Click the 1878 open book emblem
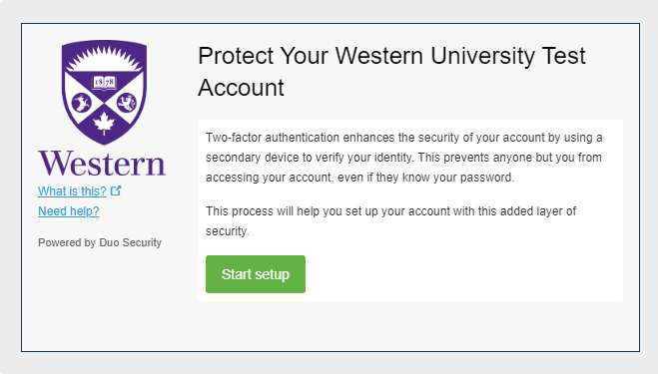 coord(104,82)
